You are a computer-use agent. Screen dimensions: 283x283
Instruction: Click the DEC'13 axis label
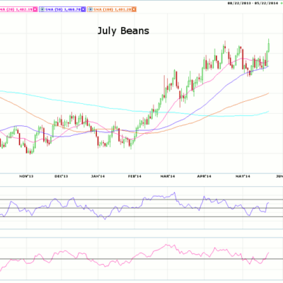click(x=61, y=176)
